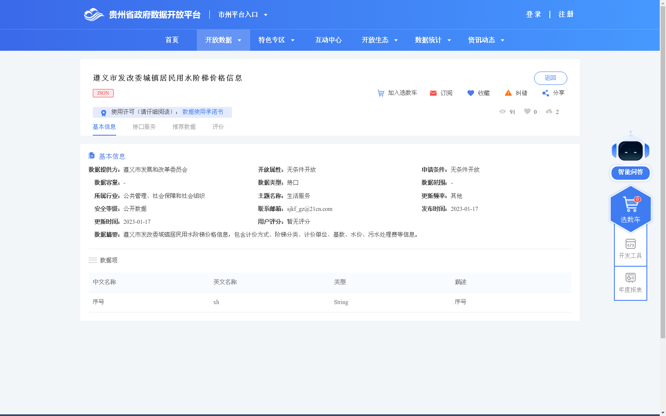Viewport: 666px width, 416px height.
Task: Toggle the like heart next to view count
Action: coord(527,111)
